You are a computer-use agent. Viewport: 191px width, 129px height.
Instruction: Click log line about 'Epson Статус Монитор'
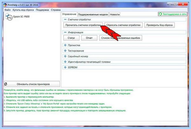click(x=54, y=104)
